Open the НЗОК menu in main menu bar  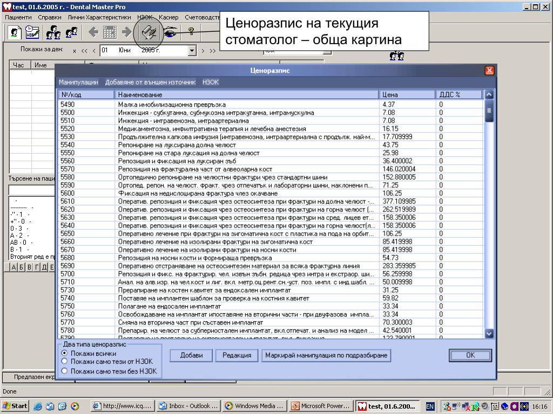click(x=145, y=17)
